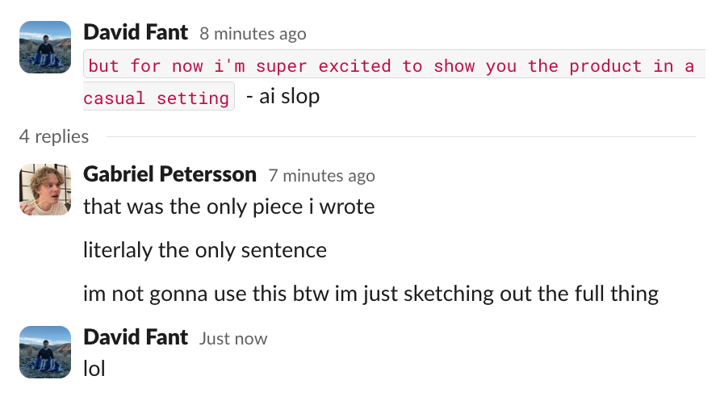
Task: Select the 'that was the only piece i wrote' message
Action: [x=228, y=207]
